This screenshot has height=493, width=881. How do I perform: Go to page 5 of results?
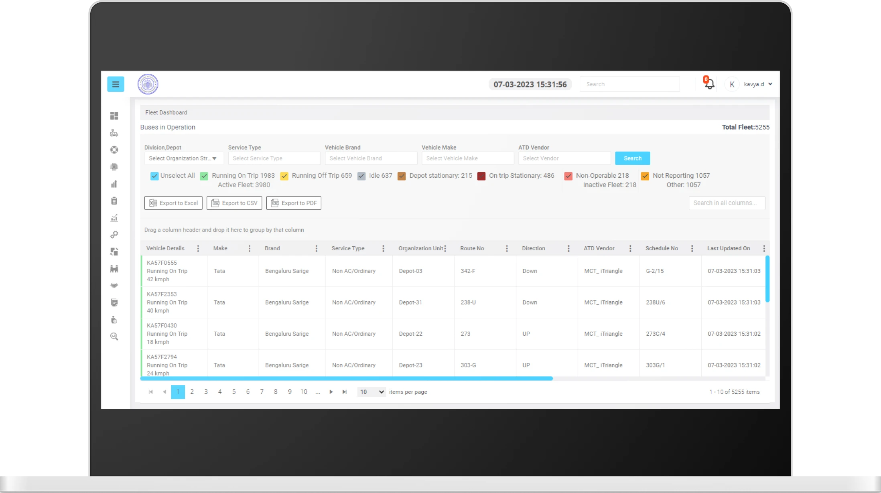[234, 392]
